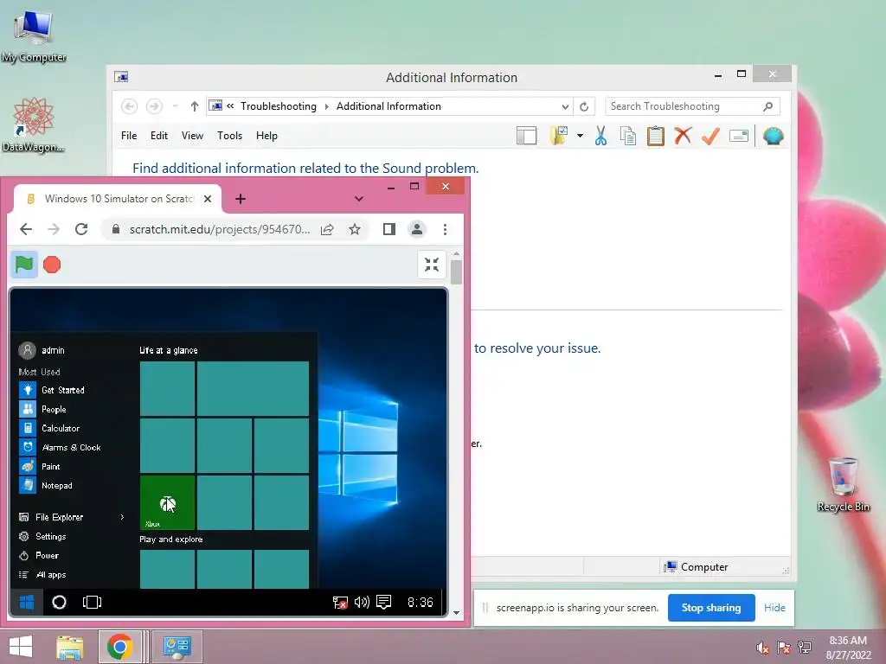
Task: Click simulated Windows 10 Start button
Action: (27, 603)
